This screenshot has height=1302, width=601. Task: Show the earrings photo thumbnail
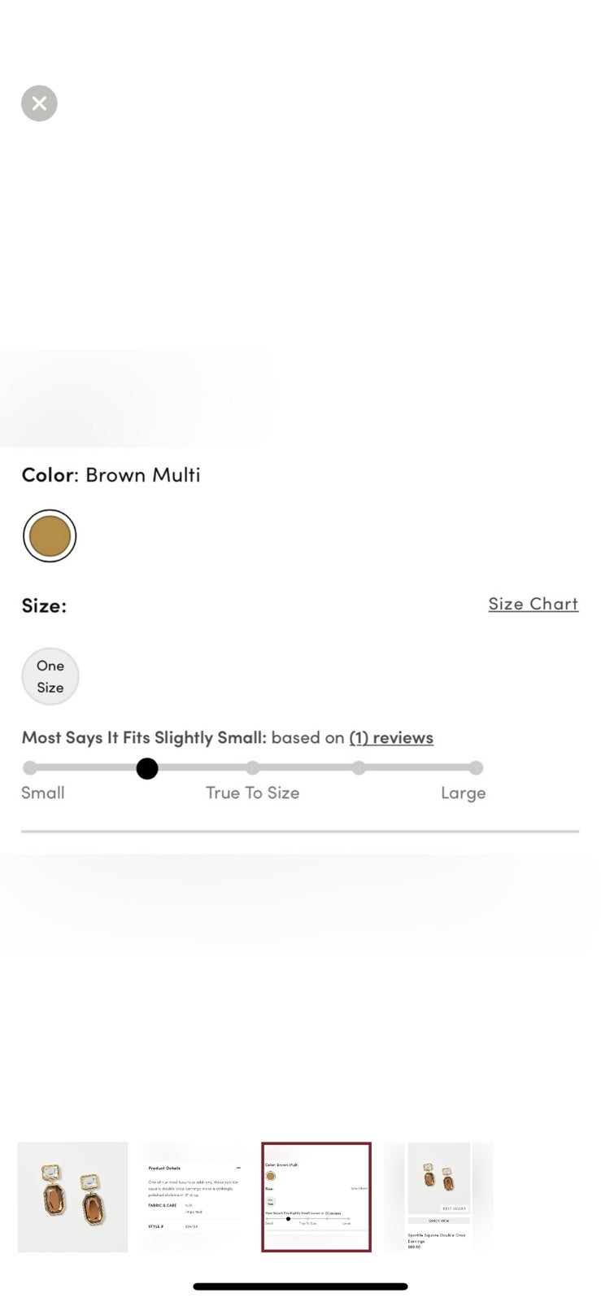click(73, 1197)
